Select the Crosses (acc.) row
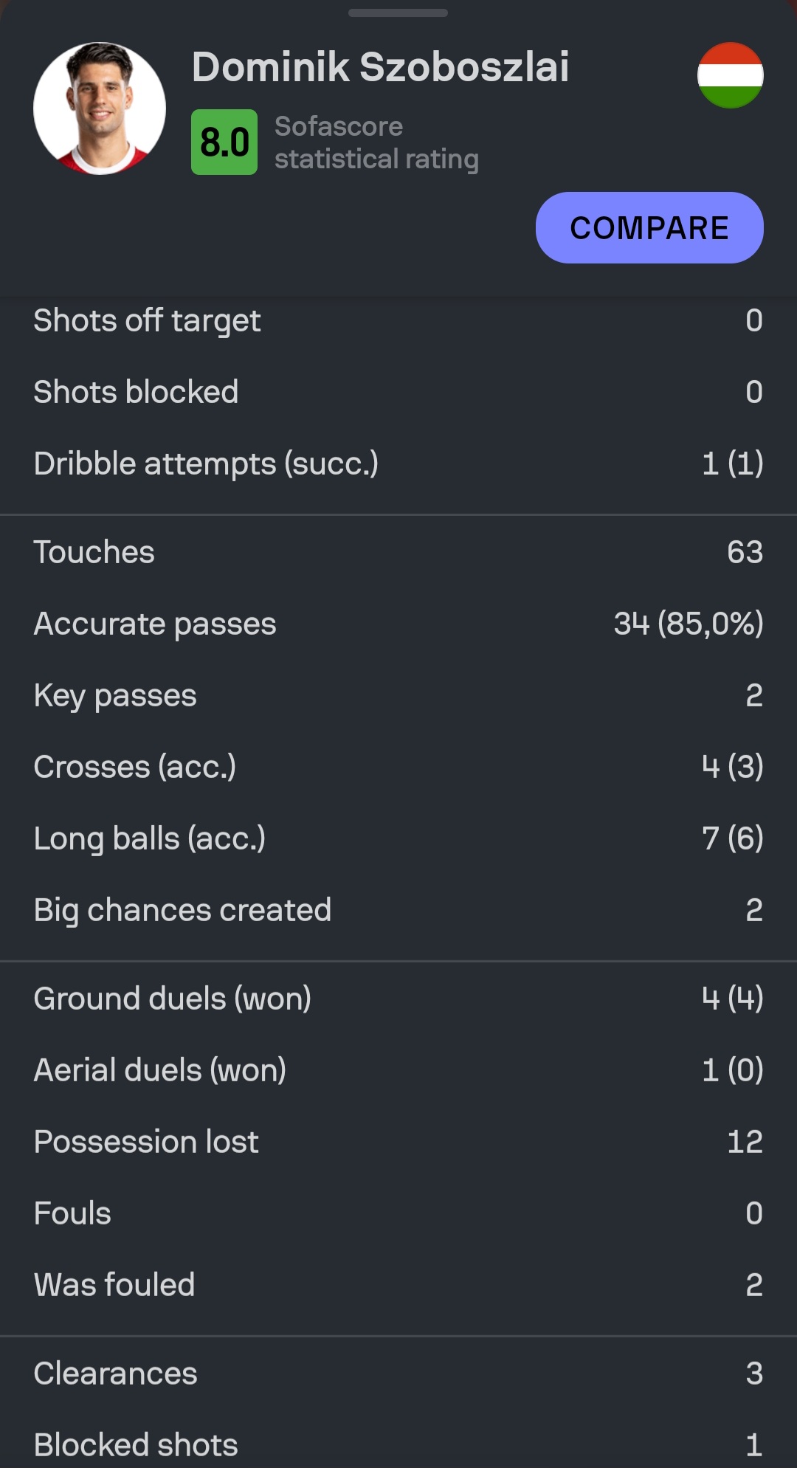Image resolution: width=797 pixels, height=1468 pixels. 398,767
